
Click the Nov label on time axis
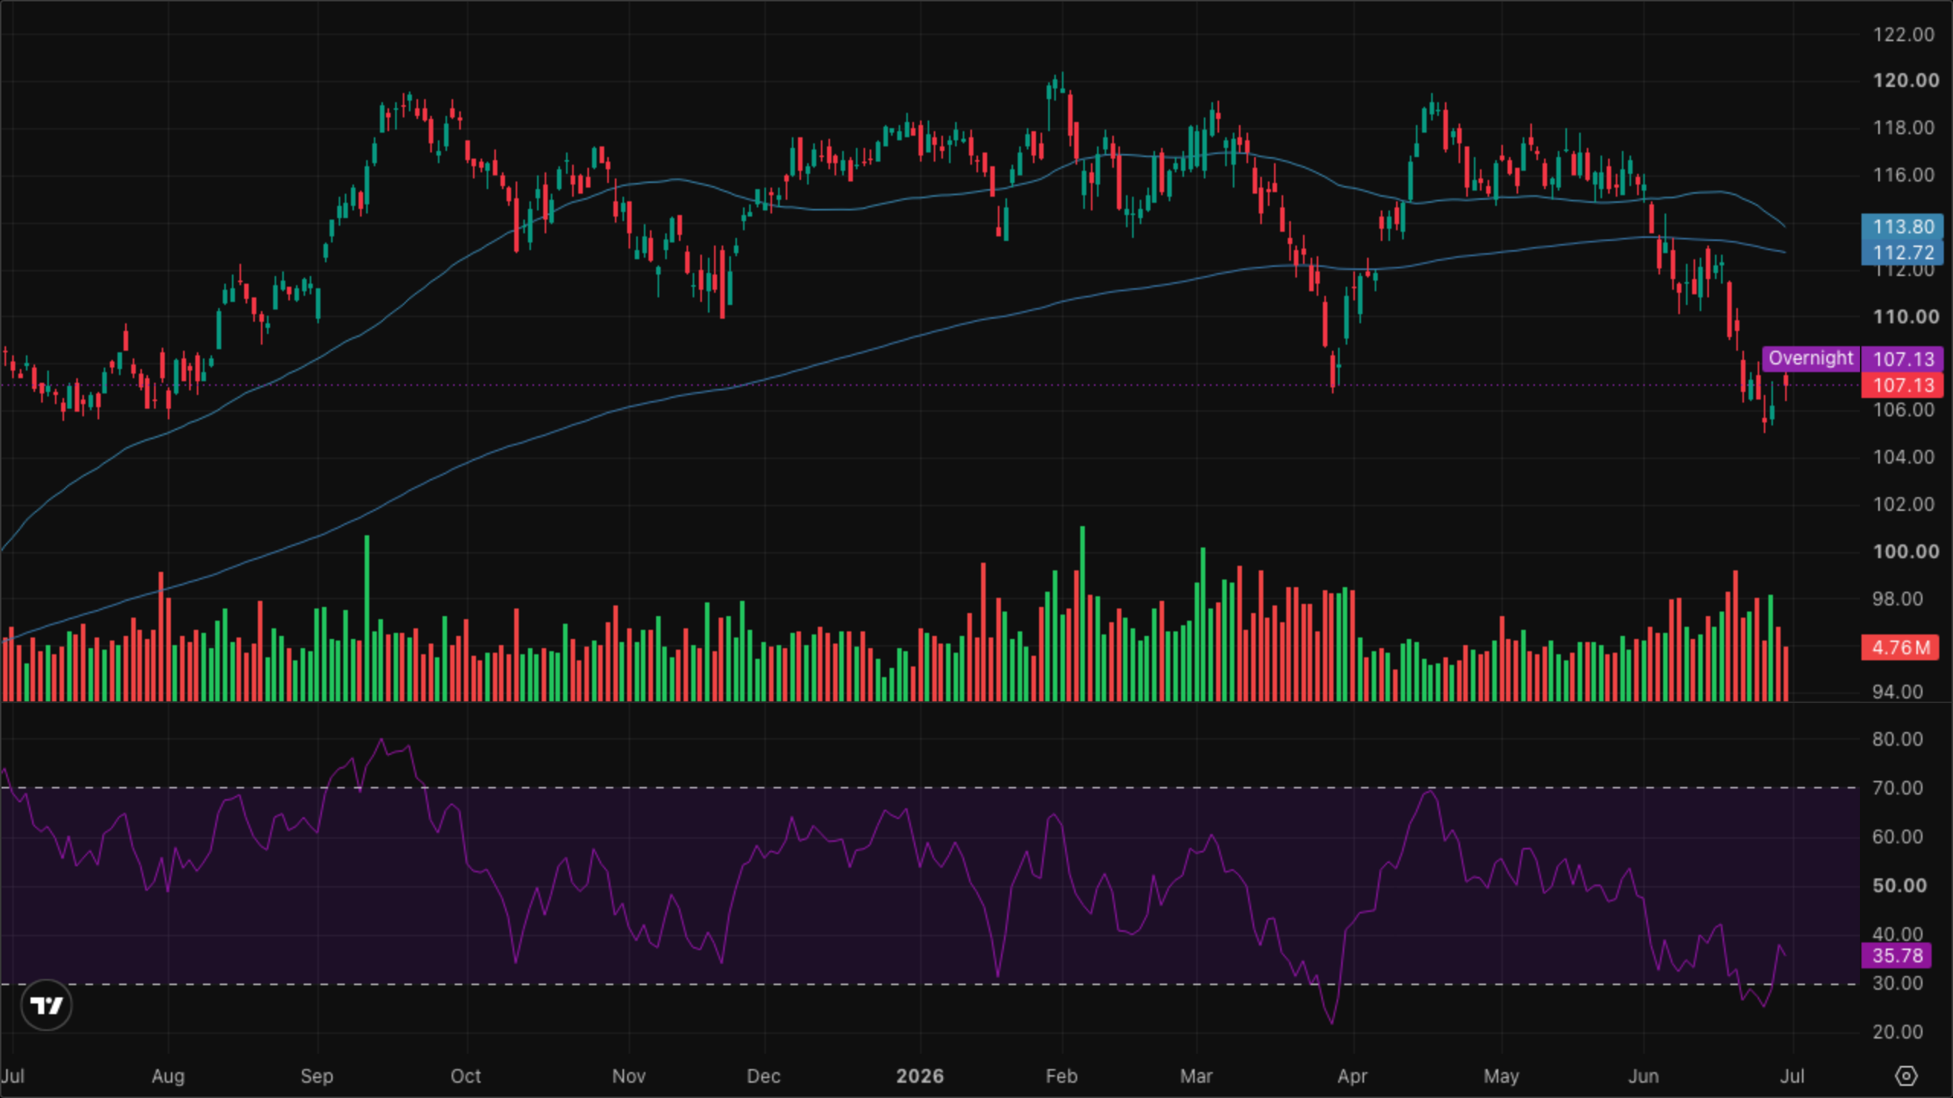pyautogui.click(x=629, y=1076)
